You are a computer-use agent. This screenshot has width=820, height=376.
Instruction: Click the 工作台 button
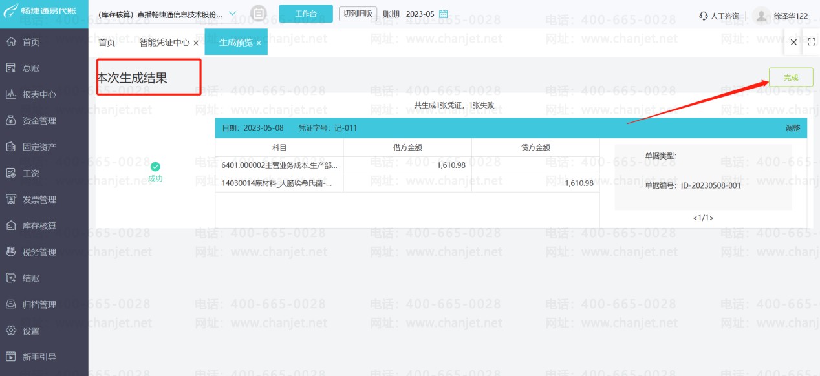[x=306, y=14]
